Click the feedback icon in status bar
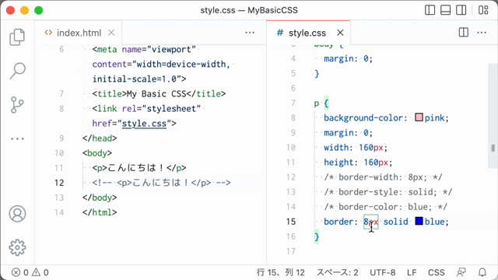The width and height of the screenshot is (498, 280). (461, 272)
